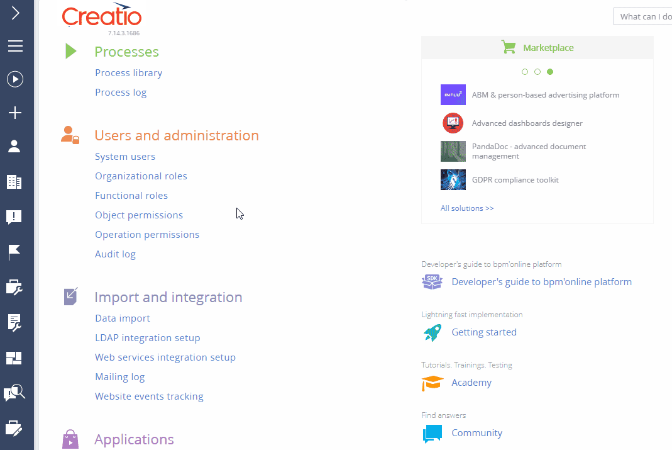Click the Marketplace heading link
The image size is (672, 450).
coord(548,48)
